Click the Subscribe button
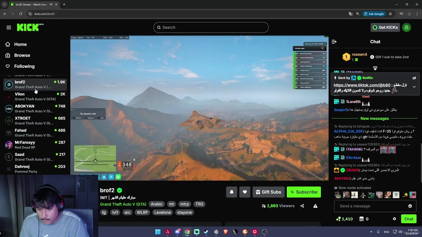 pos(304,192)
